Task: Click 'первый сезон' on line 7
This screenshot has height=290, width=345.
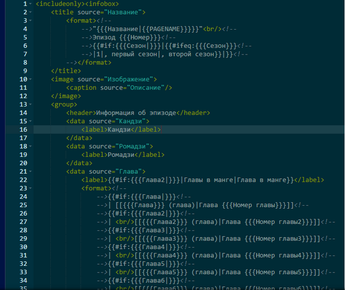Action: coord(134,54)
